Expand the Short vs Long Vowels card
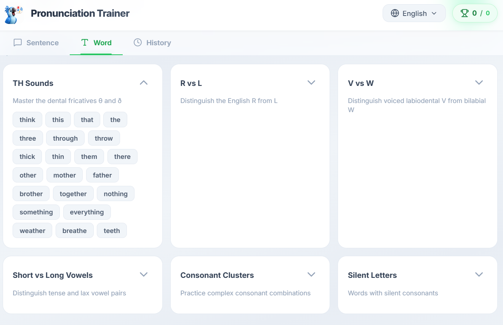The width and height of the screenshot is (503, 325). [144, 274]
